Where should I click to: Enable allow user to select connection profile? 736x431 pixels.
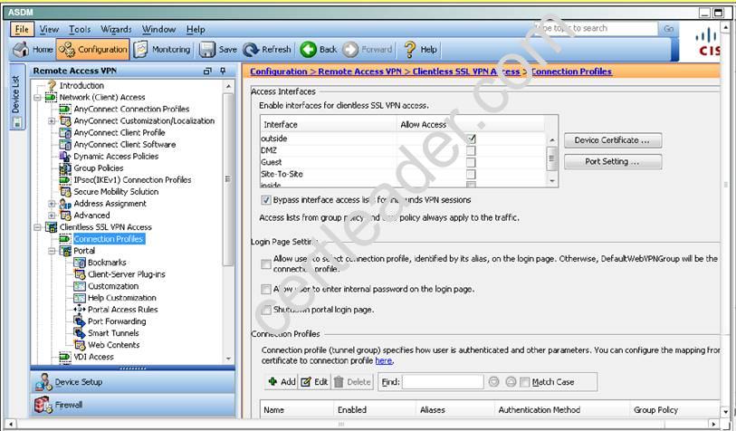click(266, 263)
